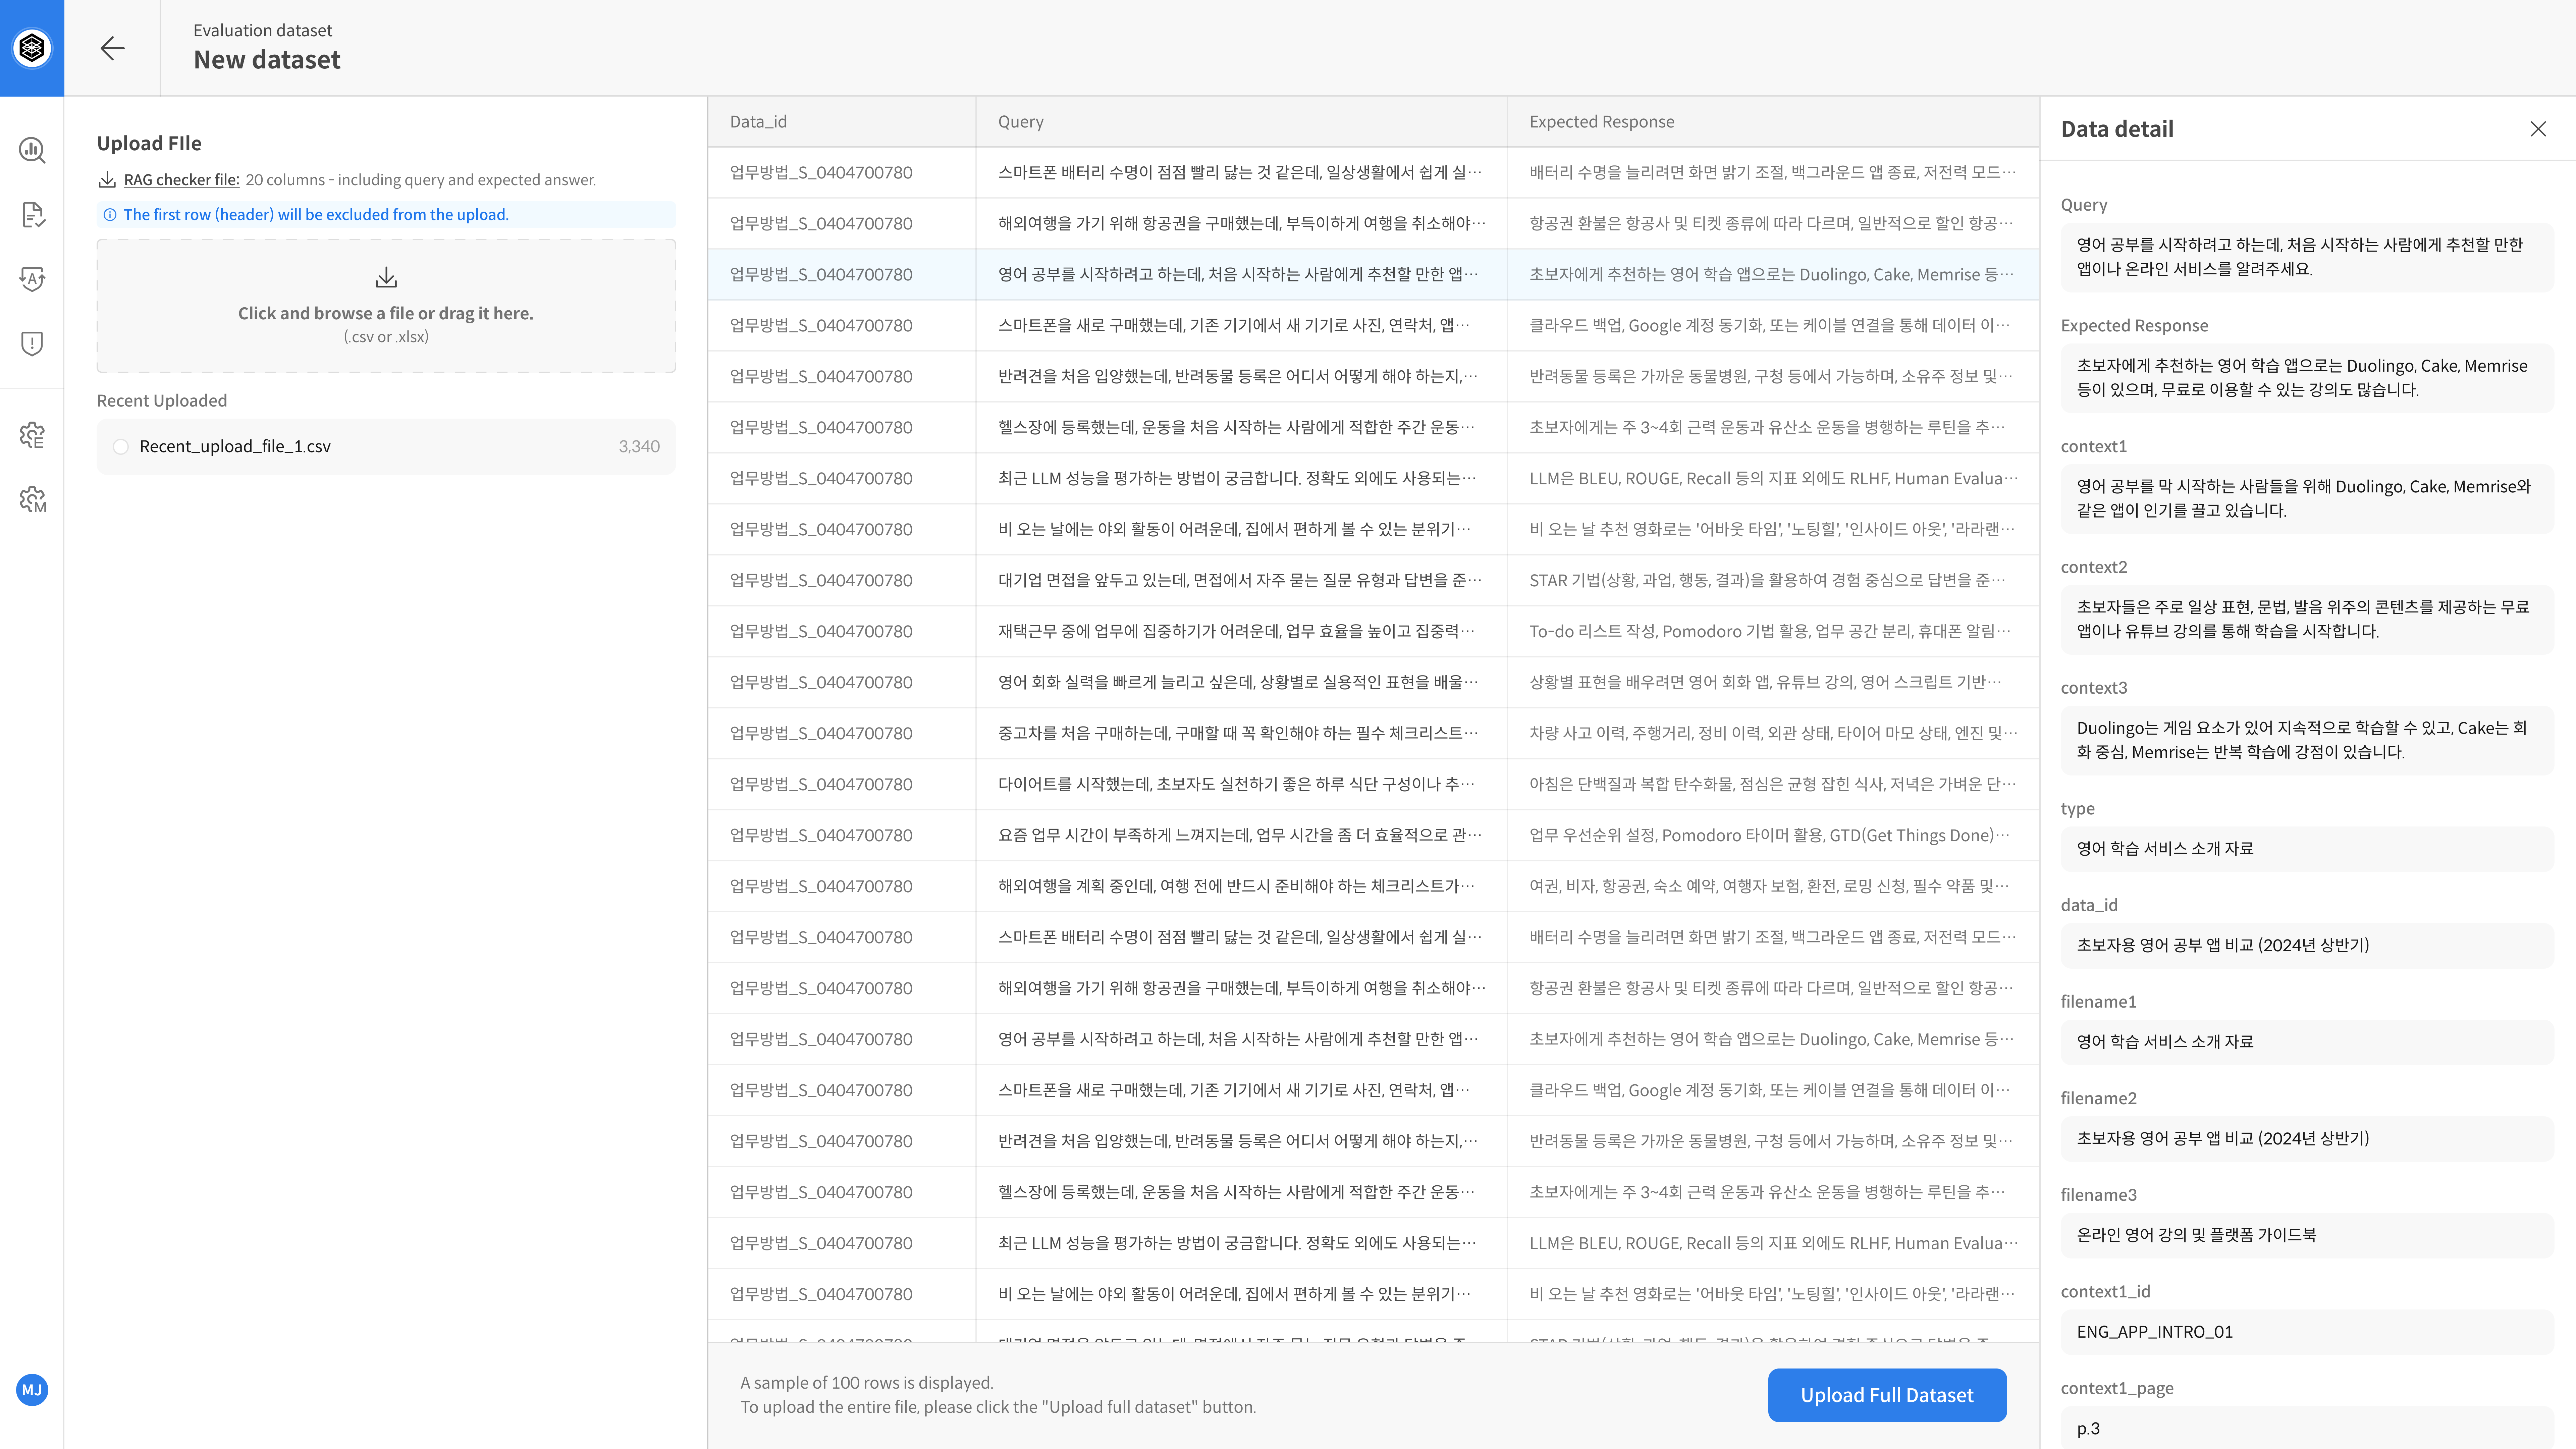Click the Data detail panel title
Image resolution: width=2576 pixels, height=1449 pixels.
2117,129
